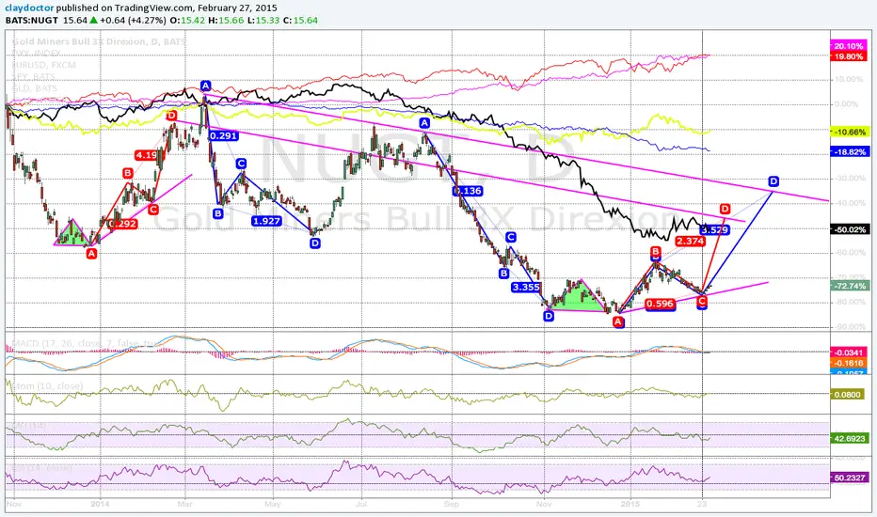Click the Mar time axis label

185,504
